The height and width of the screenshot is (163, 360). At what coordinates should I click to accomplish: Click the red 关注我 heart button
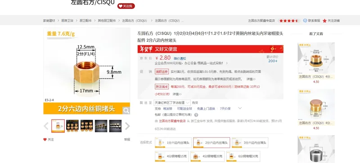126,6
